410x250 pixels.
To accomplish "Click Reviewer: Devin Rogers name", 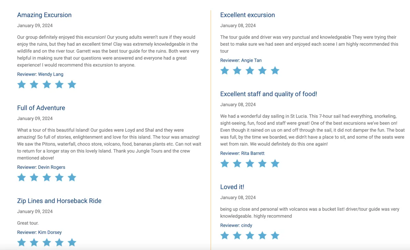I will [41, 167].
